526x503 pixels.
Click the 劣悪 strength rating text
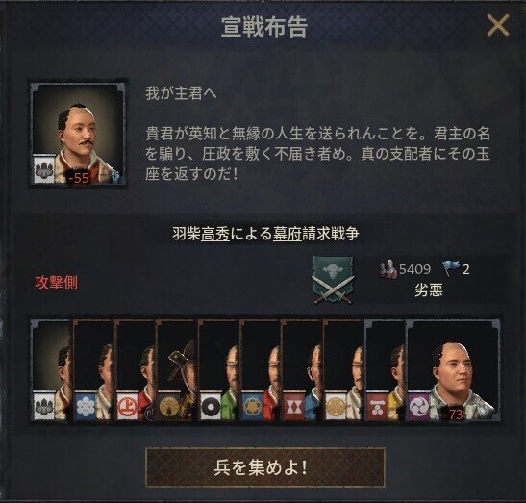[x=429, y=289]
